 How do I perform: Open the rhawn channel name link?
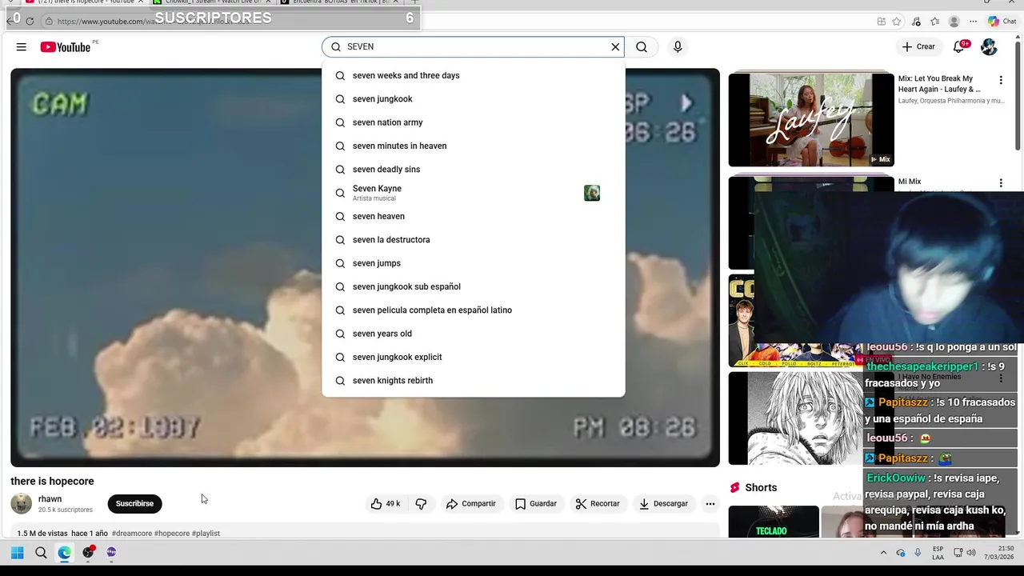click(50, 499)
